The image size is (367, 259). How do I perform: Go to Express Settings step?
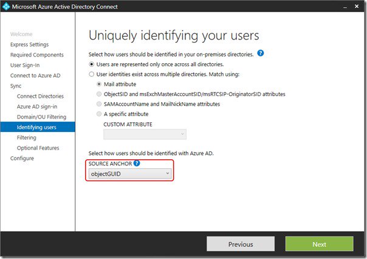tap(30, 44)
